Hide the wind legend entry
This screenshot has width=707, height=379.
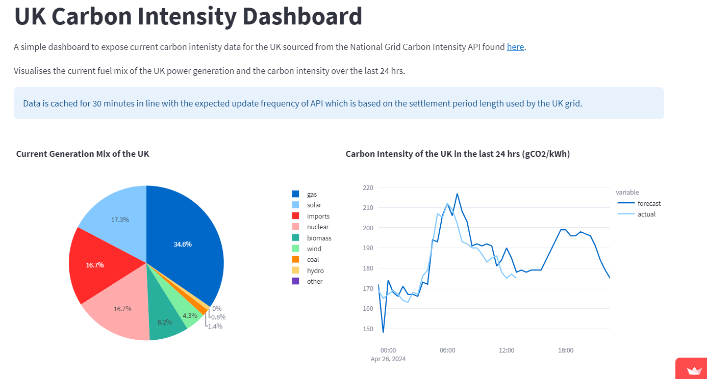tap(314, 249)
